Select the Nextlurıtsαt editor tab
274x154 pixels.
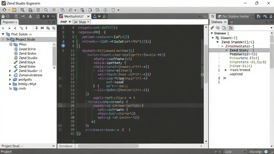[74, 16]
